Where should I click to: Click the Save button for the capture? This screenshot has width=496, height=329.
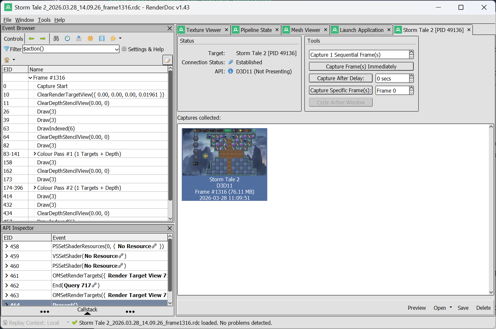click(463, 308)
